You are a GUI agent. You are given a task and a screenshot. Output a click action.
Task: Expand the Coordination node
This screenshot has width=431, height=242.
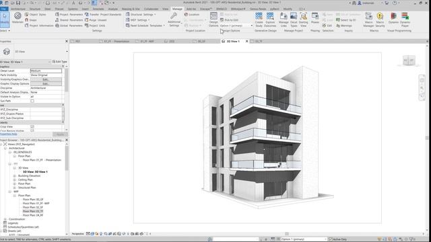coord(5,219)
